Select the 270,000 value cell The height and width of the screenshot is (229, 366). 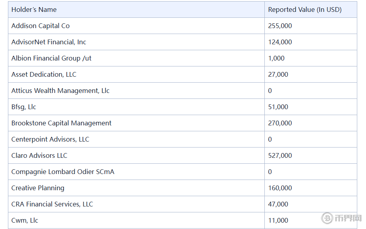tap(280, 123)
